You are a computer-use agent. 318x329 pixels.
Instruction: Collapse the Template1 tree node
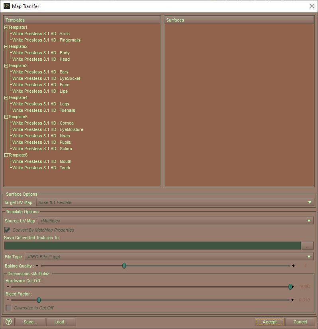pyautogui.click(x=6, y=27)
